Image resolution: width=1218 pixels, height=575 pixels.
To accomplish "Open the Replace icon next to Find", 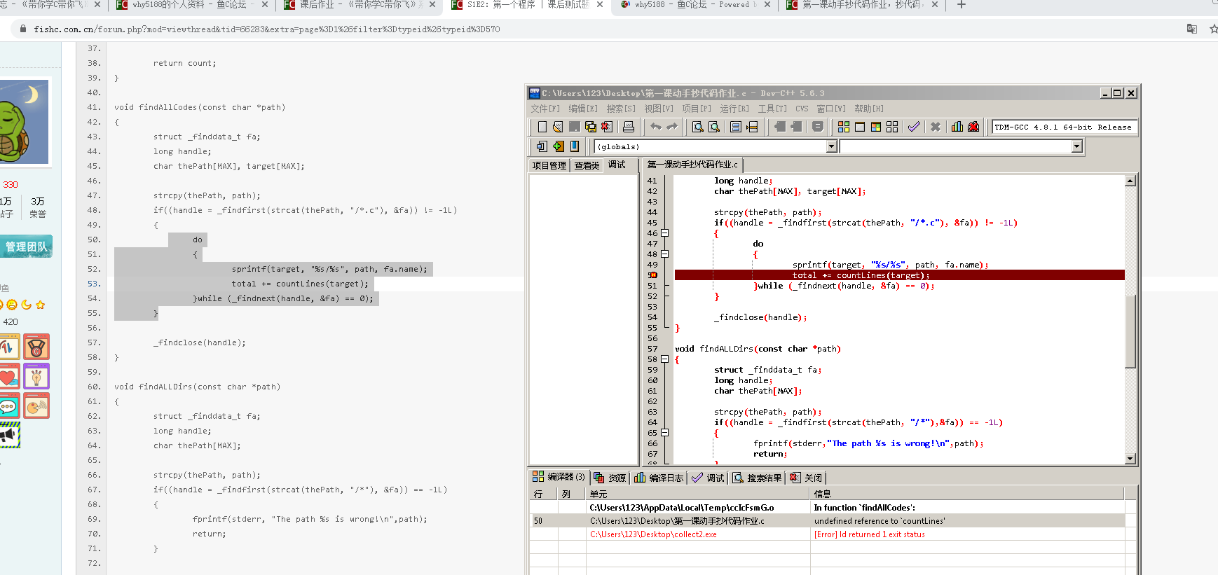I will click(714, 127).
